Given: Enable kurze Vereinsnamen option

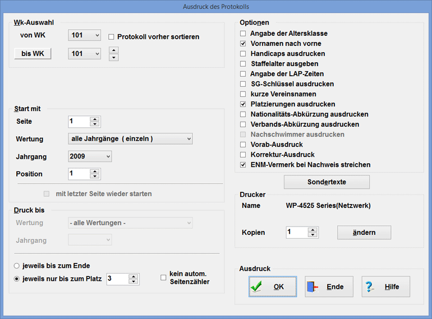Looking at the screenshot, I should [243, 94].
